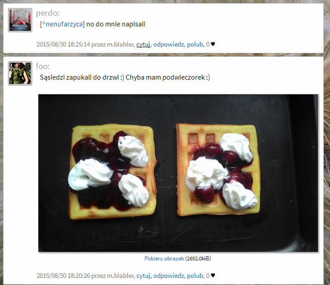330x285 pixels.
Task: Select the m.blabler source text on foo's post
Action: coord(120,276)
